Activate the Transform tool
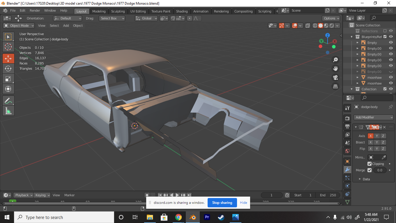This screenshot has width=396, height=223. (8, 89)
